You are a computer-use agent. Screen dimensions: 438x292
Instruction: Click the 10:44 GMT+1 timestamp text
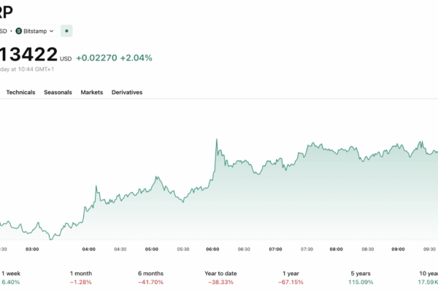(36, 69)
